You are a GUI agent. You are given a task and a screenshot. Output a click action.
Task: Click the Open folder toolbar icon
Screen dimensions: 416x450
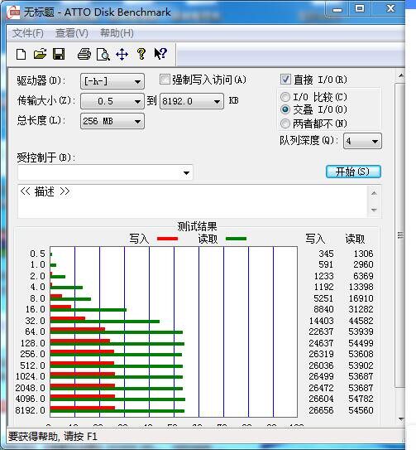[40, 54]
